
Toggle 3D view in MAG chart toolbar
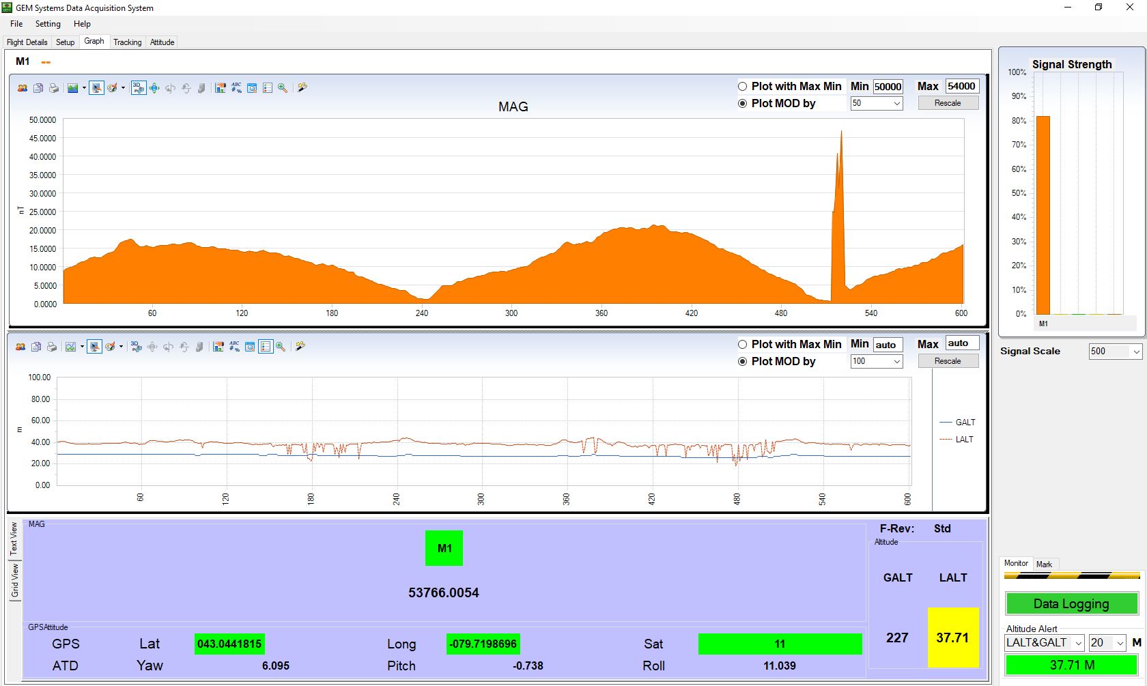coord(138,88)
